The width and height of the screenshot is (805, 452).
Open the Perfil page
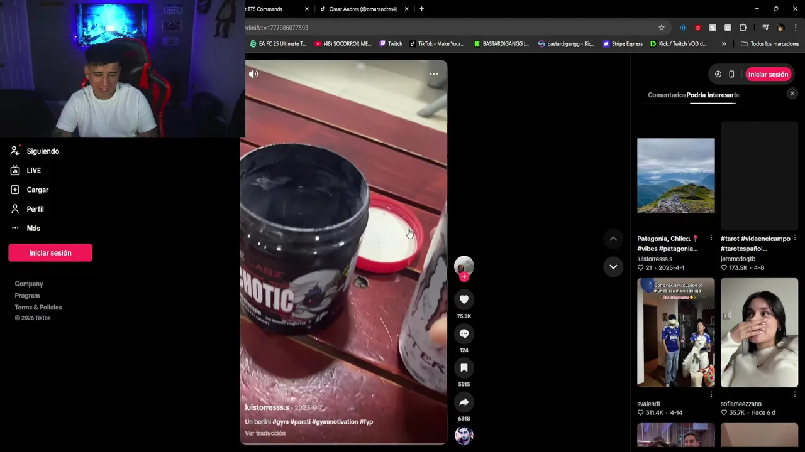28,209
